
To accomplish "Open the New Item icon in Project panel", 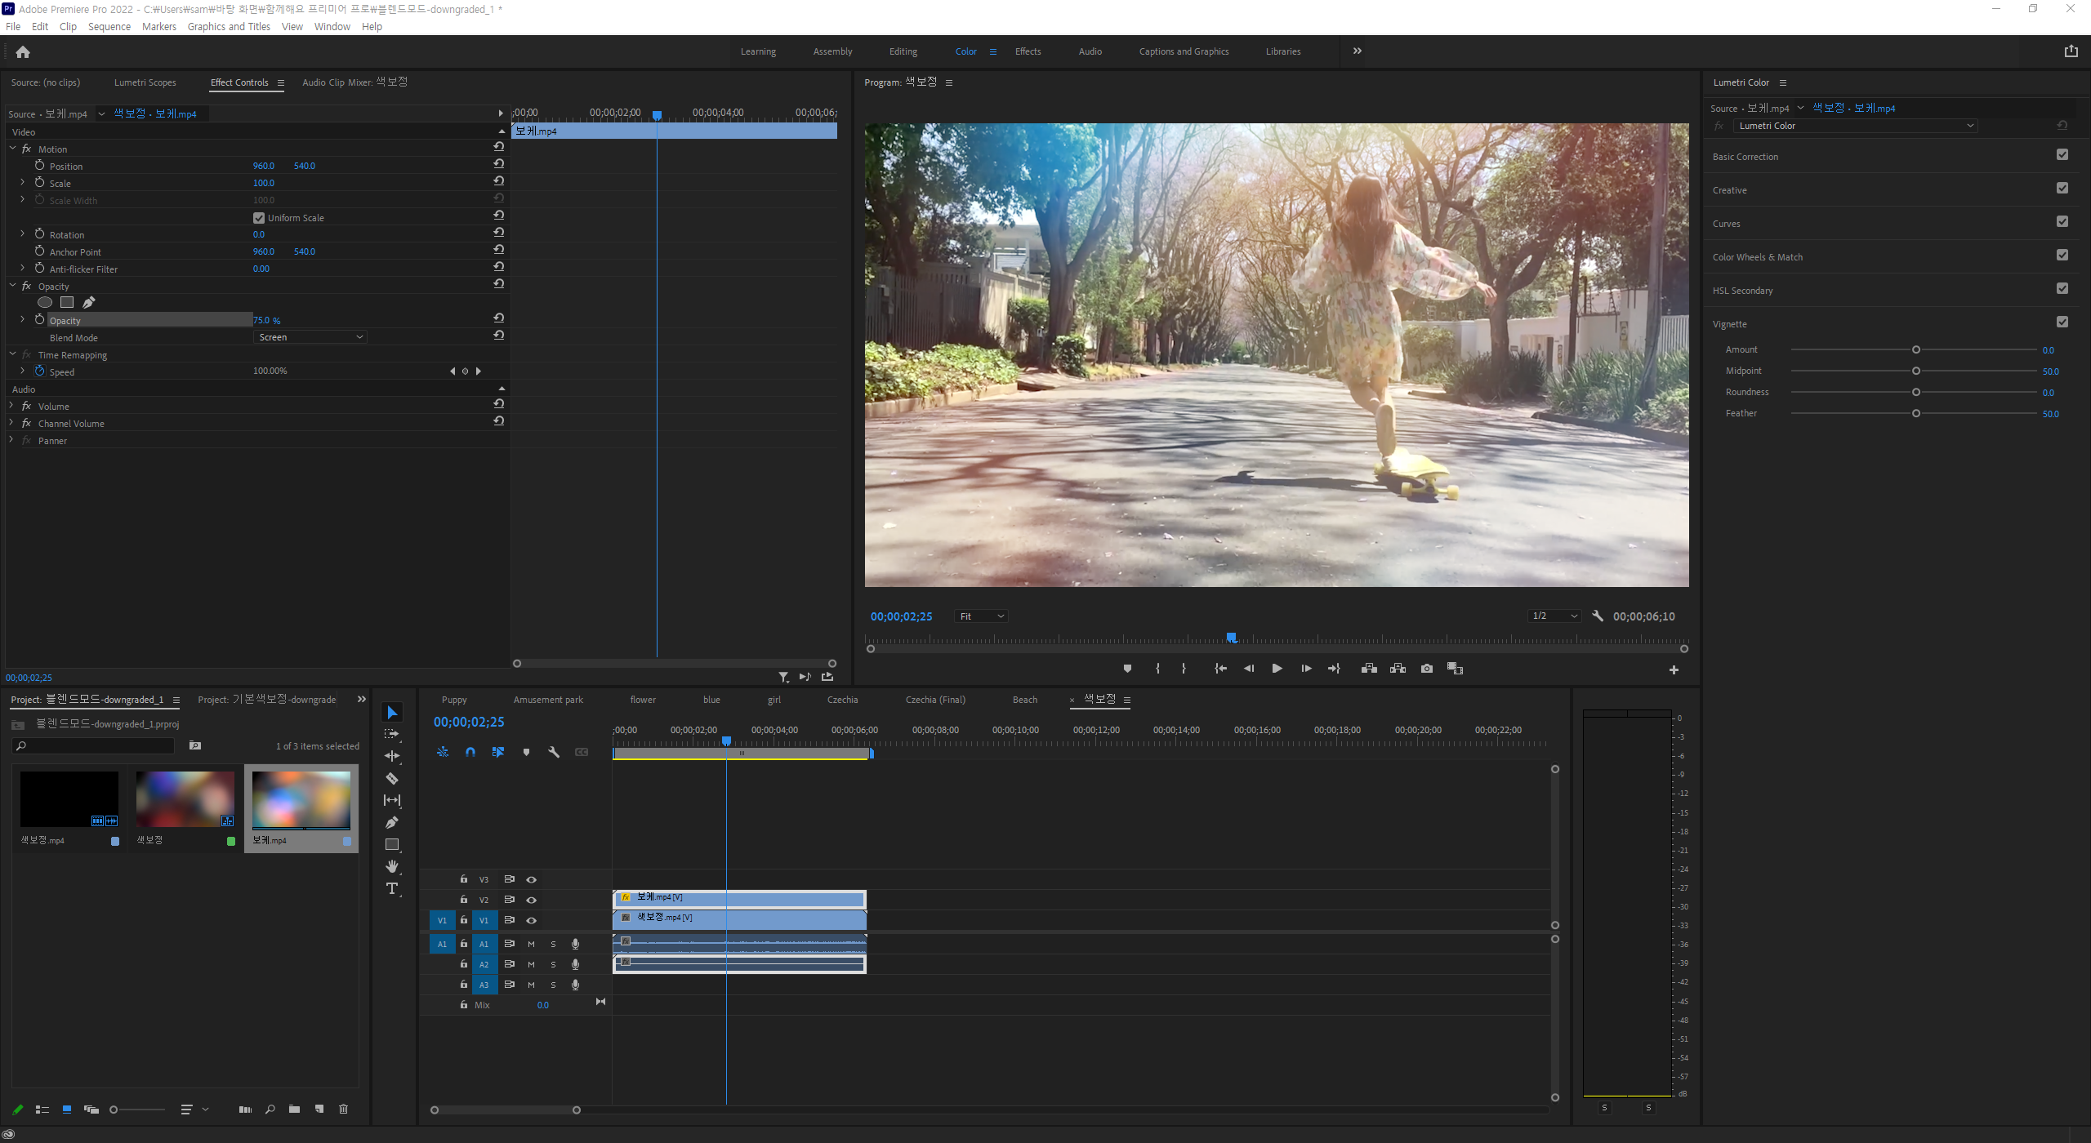I will coord(319,1109).
